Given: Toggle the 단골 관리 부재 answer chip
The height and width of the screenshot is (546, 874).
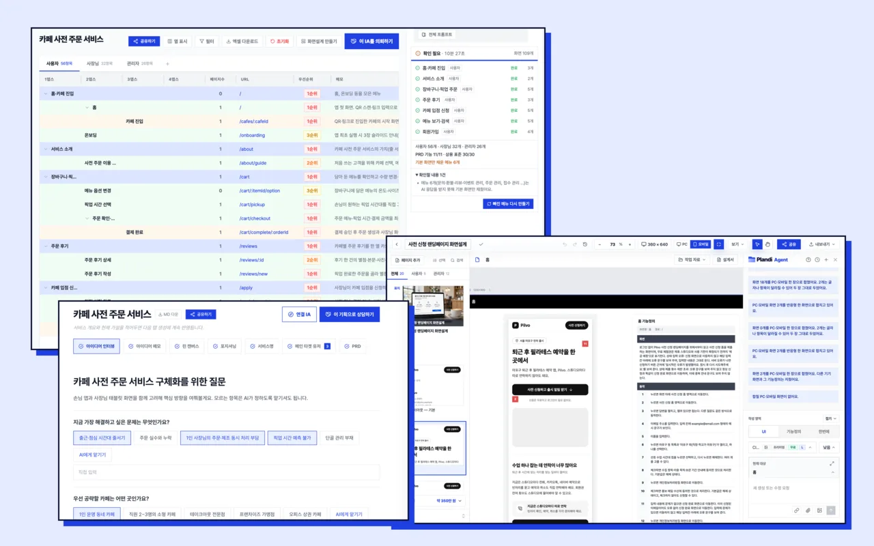Looking at the screenshot, I should [x=339, y=438].
